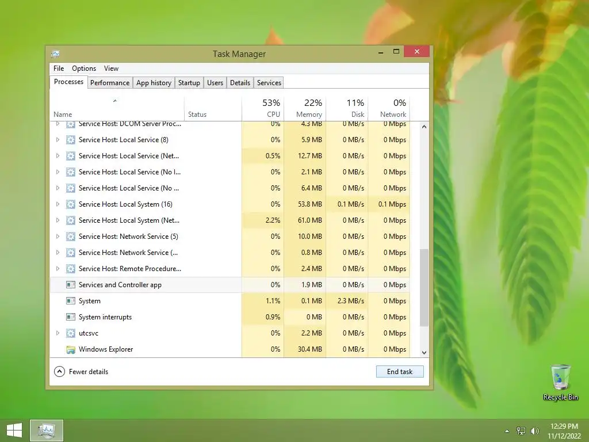Expand Service Host: Network Service (5)
Viewport: 589px width, 442px height.
pos(58,237)
